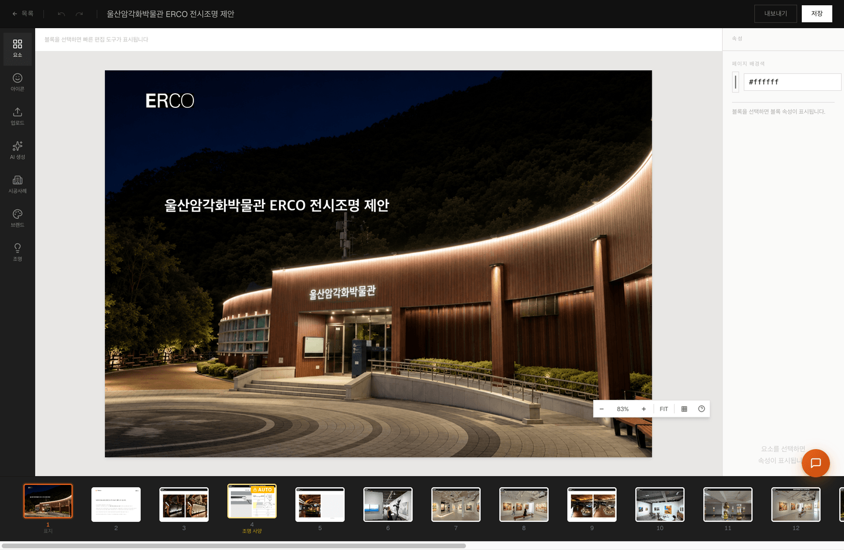This screenshot has width=844, height=550.
Task: Zoom out with the minus icon
Action: pyautogui.click(x=601, y=409)
